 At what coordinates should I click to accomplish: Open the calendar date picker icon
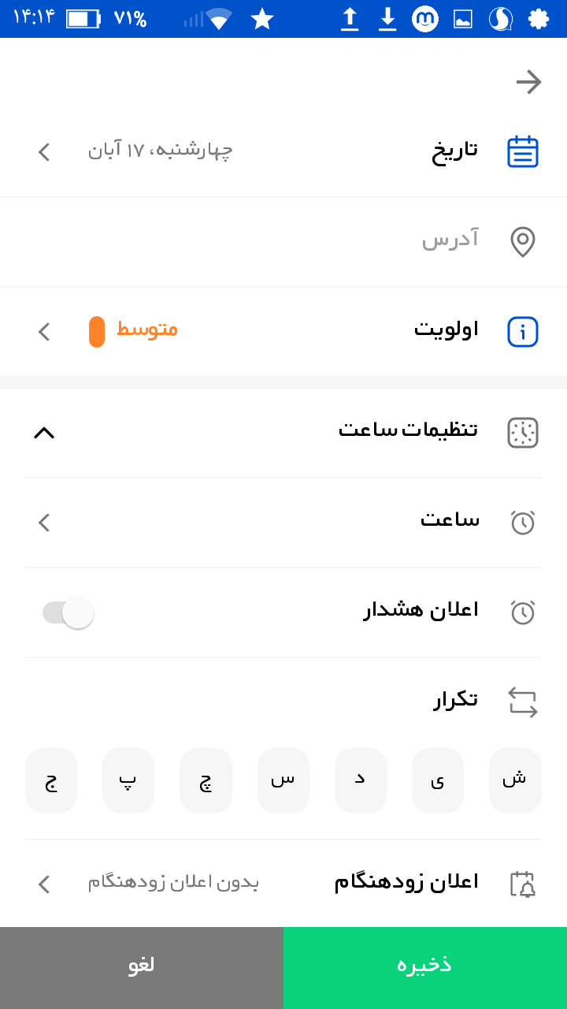coord(521,151)
